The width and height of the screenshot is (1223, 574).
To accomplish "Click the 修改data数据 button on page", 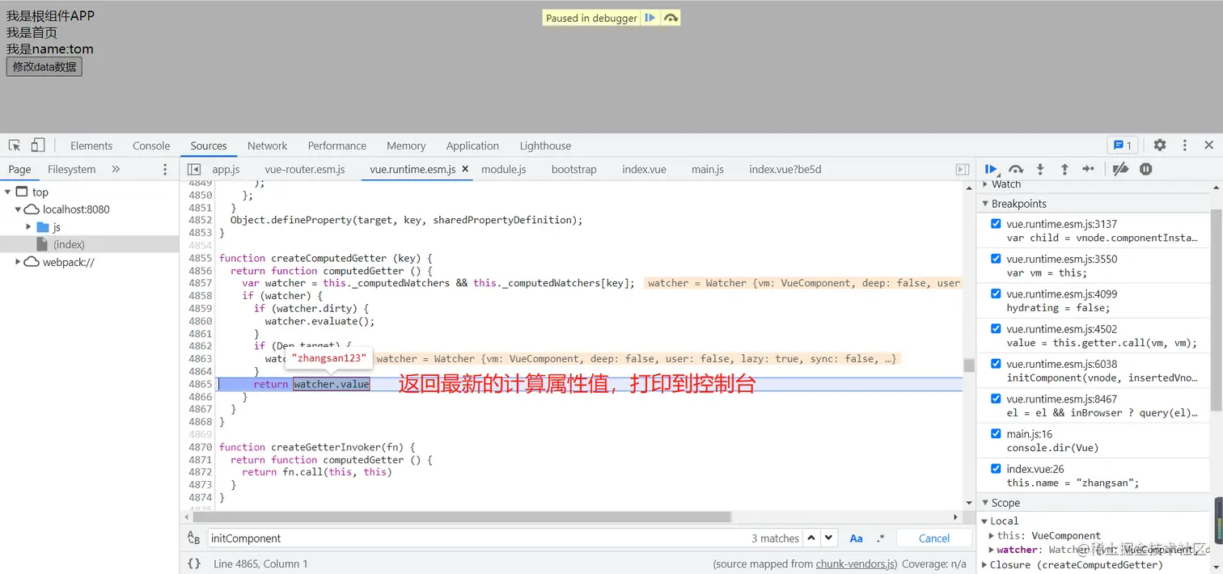I will point(44,66).
